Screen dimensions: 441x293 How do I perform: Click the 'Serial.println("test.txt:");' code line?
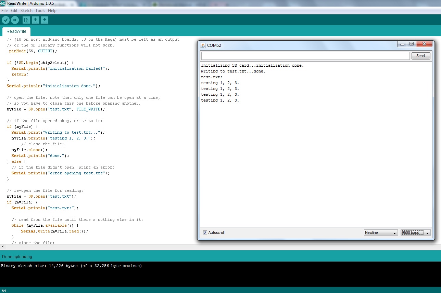(x=45, y=208)
